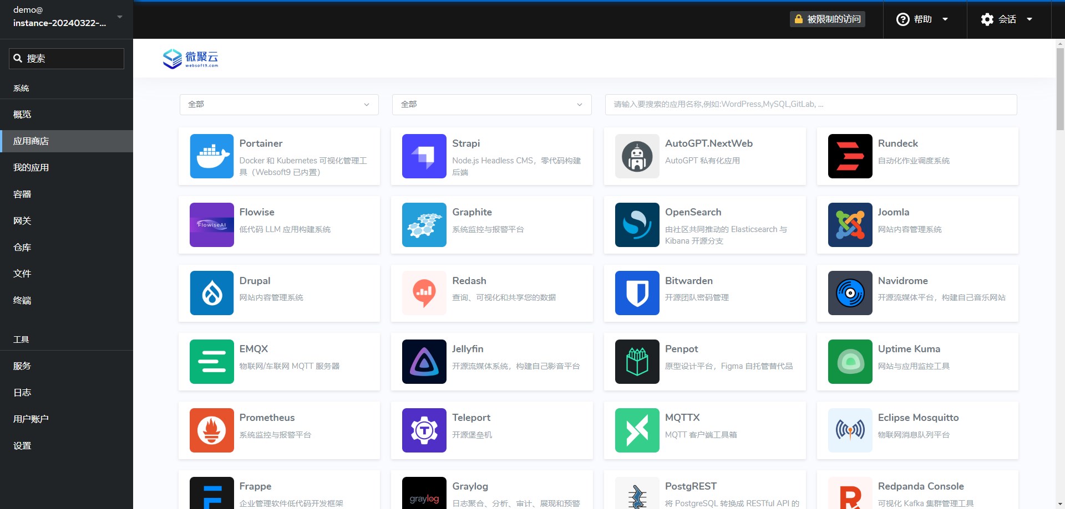Click the Graylog app icon
The image size is (1065, 509).
(424, 493)
